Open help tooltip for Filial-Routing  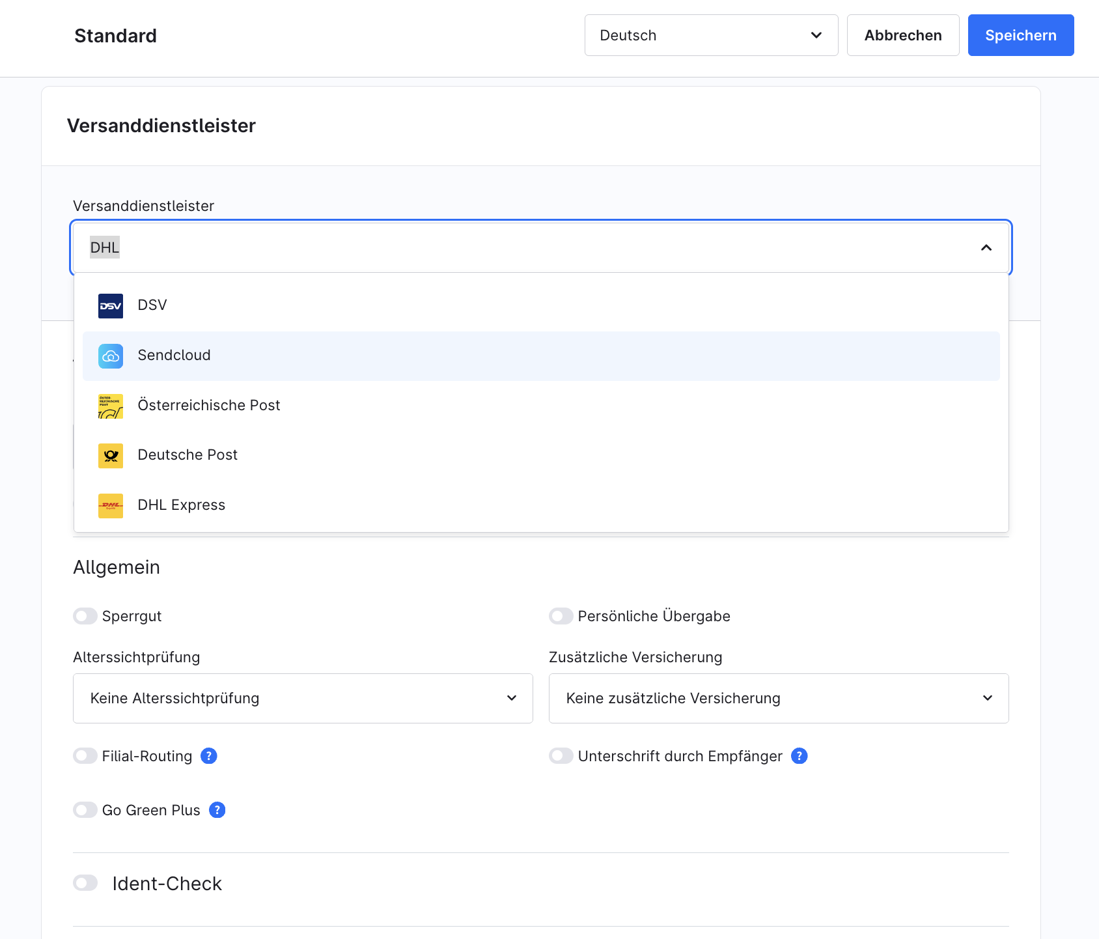tap(209, 756)
